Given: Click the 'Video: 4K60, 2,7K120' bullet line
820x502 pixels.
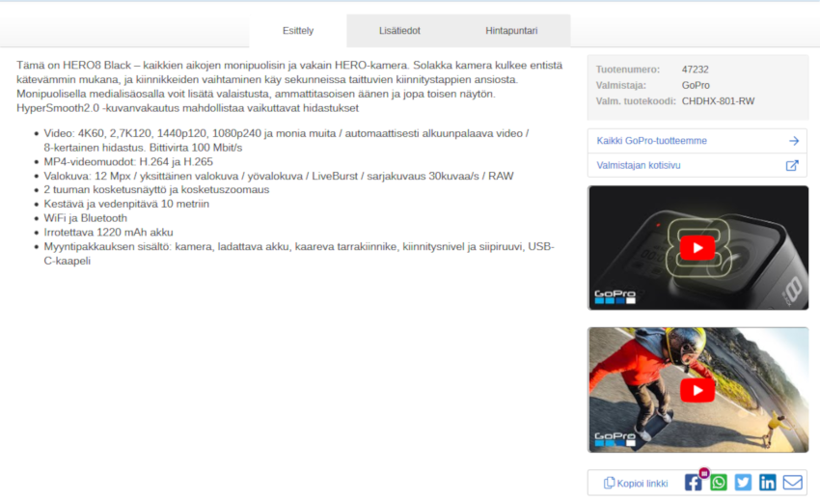Looking at the screenshot, I should pyautogui.click(x=287, y=140).
